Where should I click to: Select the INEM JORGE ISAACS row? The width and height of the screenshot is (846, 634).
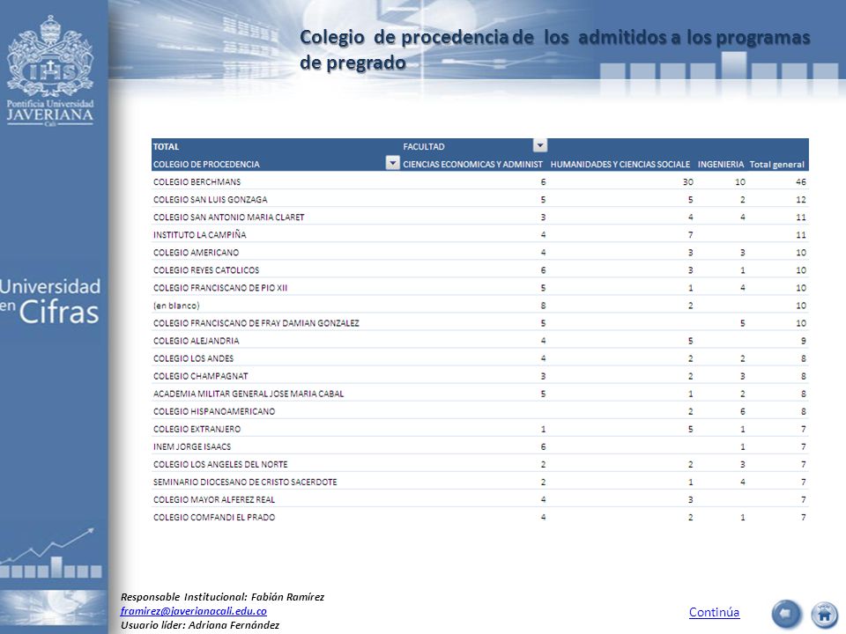(x=479, y=446)
